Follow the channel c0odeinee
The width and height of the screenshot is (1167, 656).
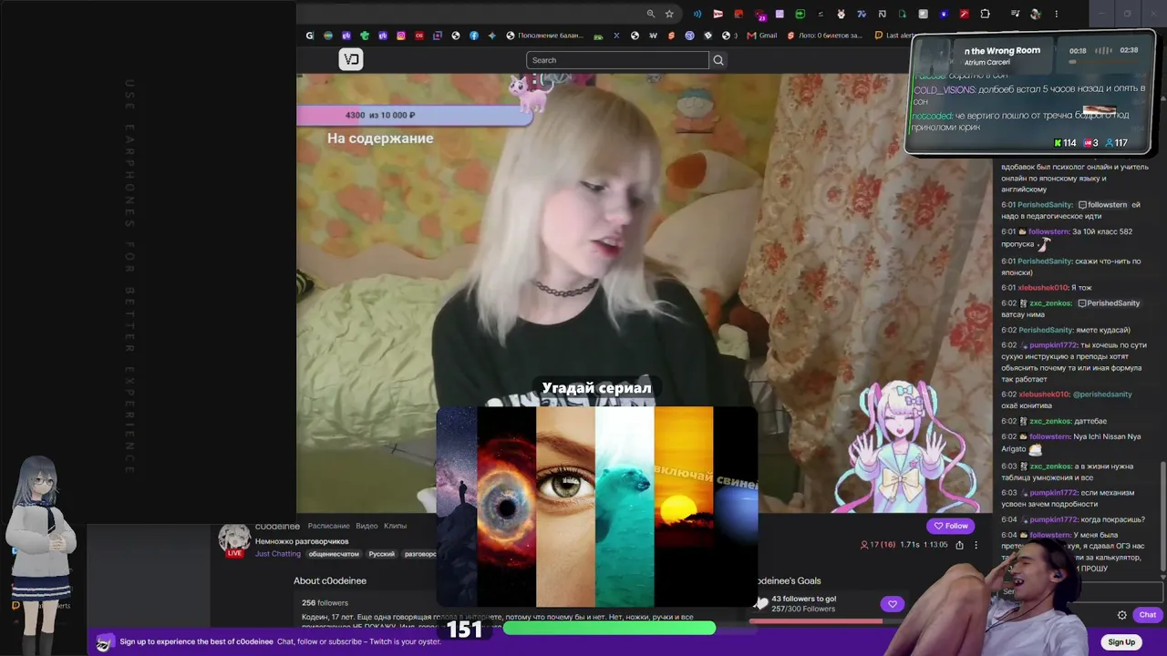950,526
